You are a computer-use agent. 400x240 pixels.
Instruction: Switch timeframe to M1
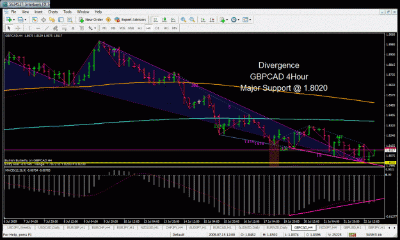tap(104, 28)
